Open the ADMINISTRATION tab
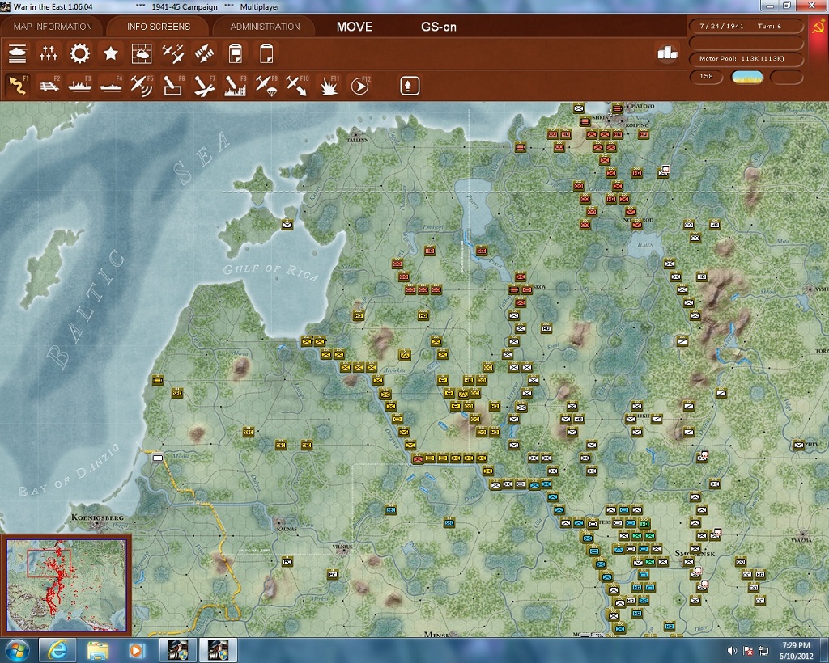The image size is (829, 663). pos(265,27)
